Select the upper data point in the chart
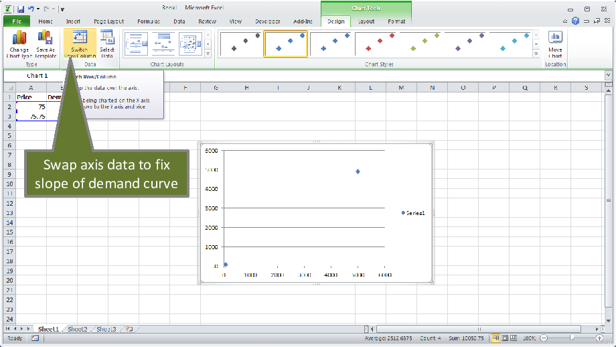 pyautogui.click(x=358, y=171)
